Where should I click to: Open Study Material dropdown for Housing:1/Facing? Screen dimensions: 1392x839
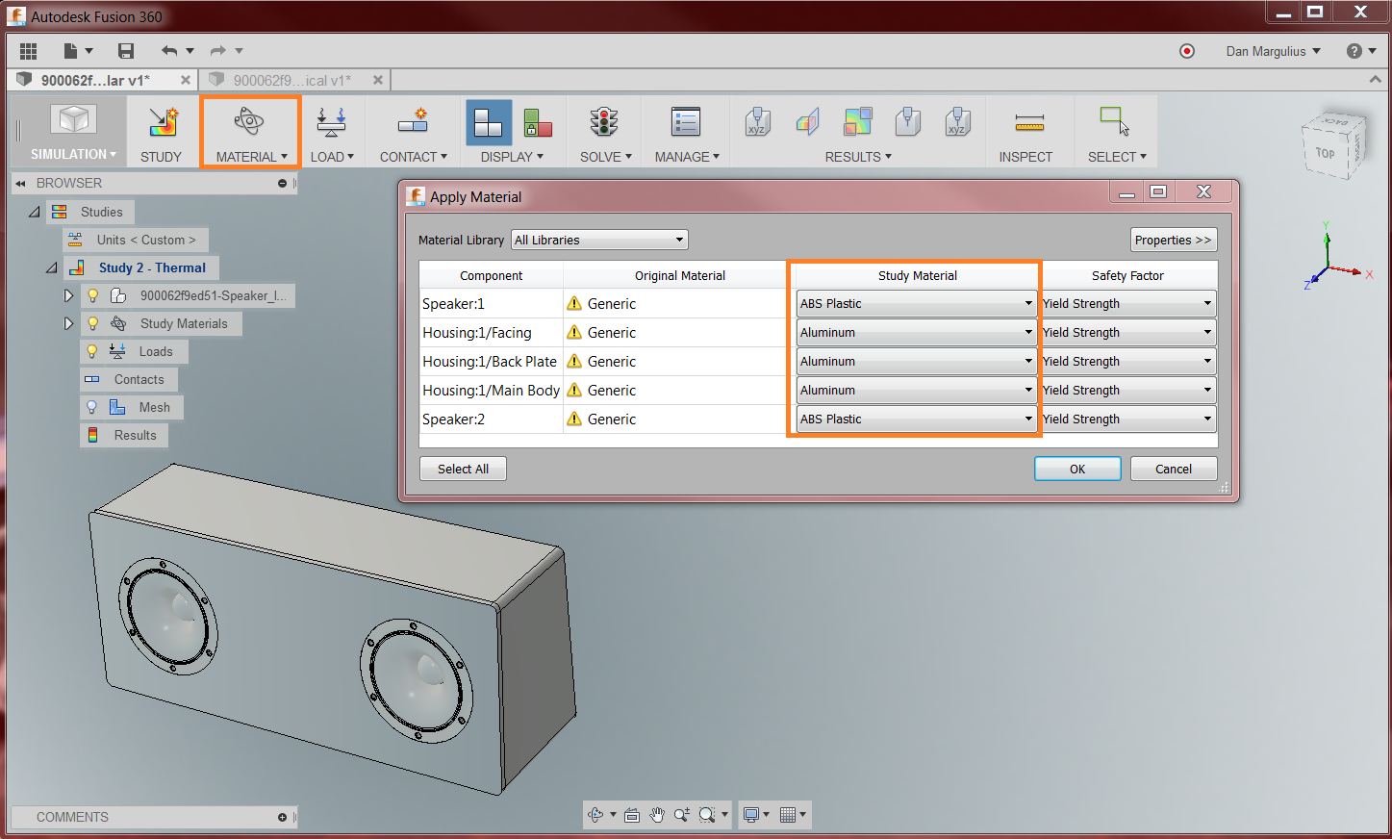coord(916,332)
